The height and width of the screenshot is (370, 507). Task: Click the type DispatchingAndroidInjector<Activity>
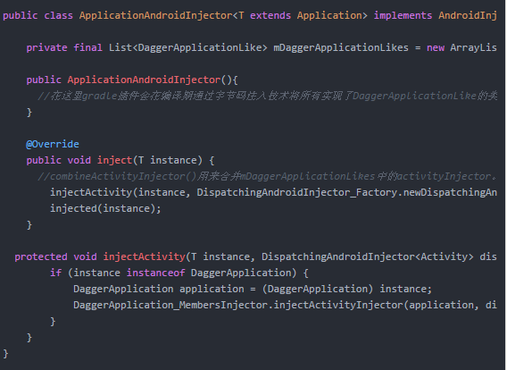pos(368,256)
